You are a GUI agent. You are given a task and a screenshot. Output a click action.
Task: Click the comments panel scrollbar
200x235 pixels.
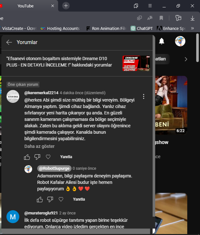click(x=154, y=126)
